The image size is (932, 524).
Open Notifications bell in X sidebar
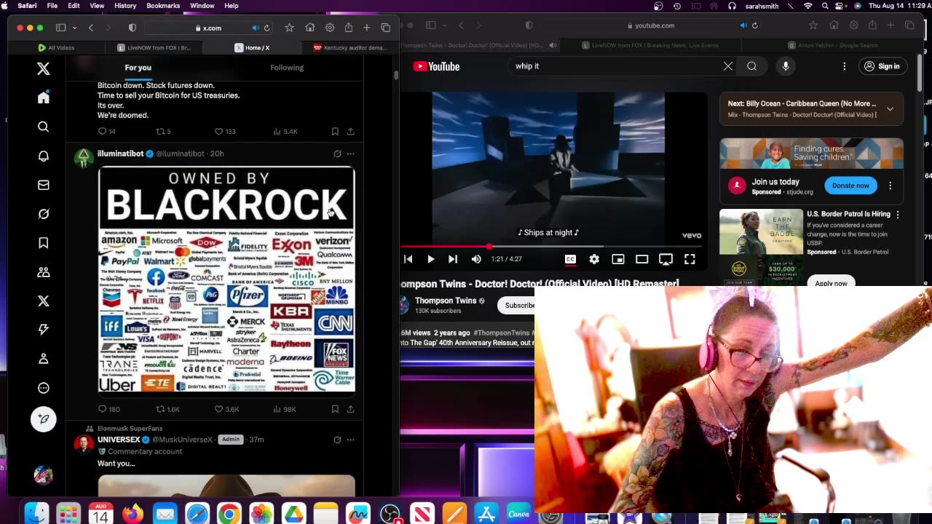44,156
